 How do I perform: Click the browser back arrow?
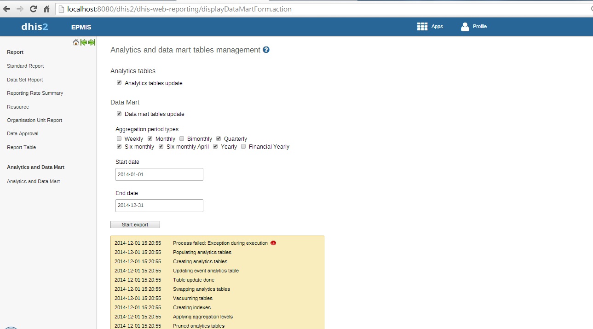tap(6, 9)
